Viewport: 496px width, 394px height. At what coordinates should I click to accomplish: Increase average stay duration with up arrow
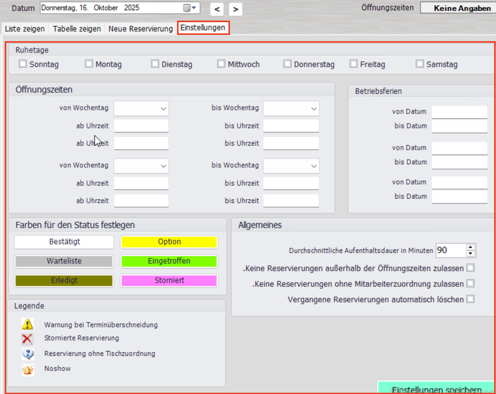point(470,247)
